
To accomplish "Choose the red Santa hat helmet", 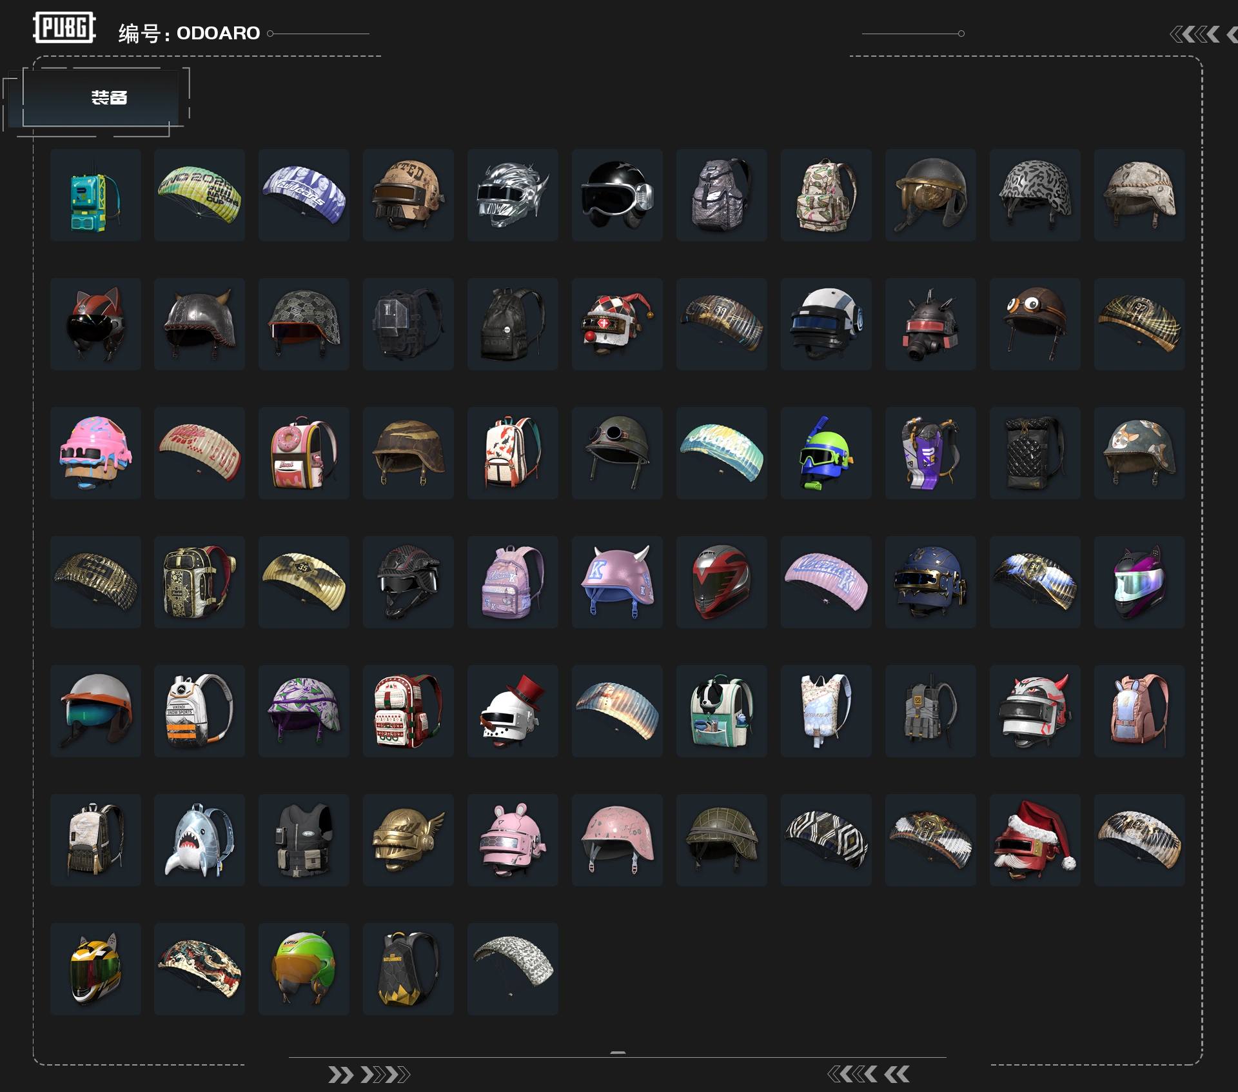I will [1036, 840].
